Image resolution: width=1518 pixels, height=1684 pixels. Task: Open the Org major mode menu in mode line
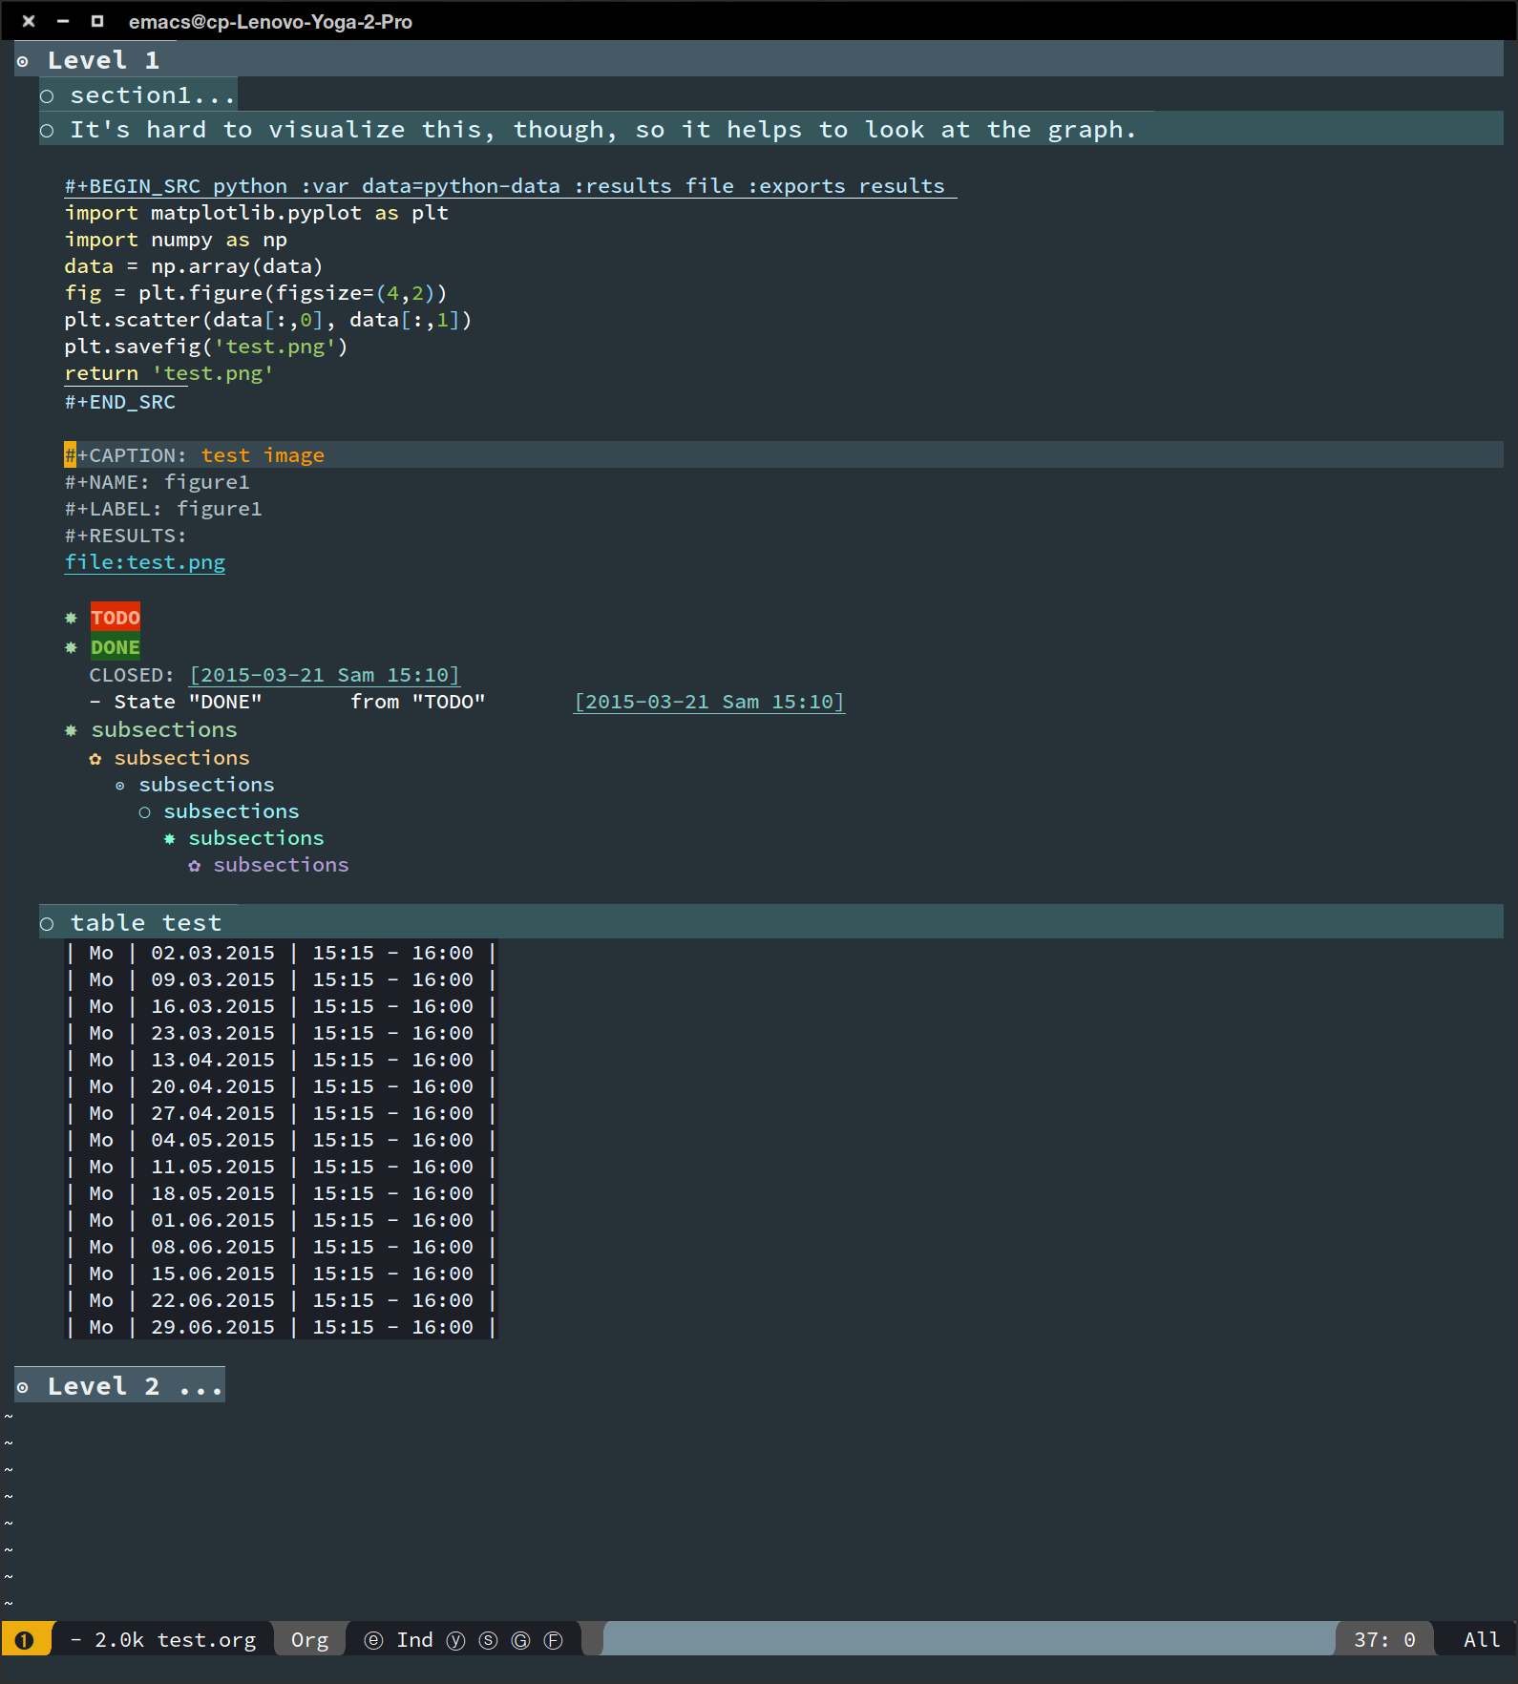point(309,1640)
